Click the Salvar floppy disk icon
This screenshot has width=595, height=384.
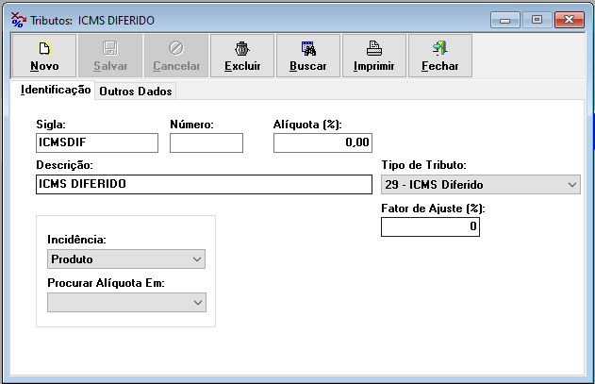pyautogui.click(x=110, y=49)
